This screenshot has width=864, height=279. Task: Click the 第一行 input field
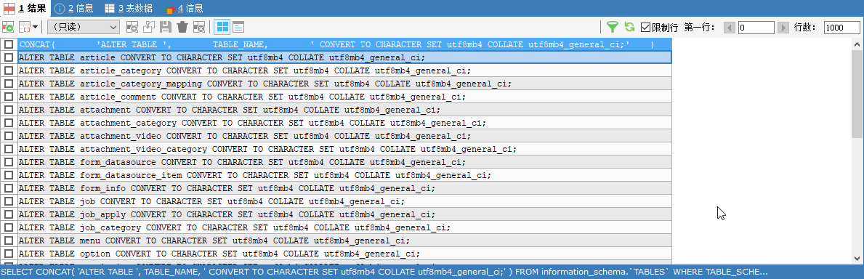click(x=756, y=28)
